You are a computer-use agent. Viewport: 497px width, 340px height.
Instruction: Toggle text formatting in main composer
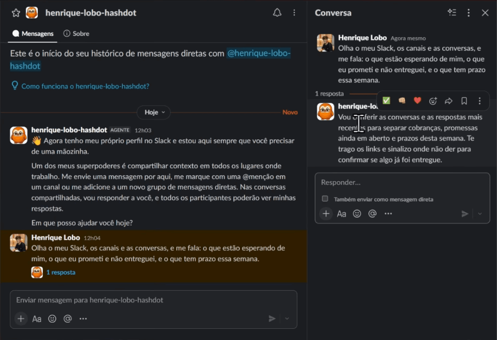tap(37, 319)
